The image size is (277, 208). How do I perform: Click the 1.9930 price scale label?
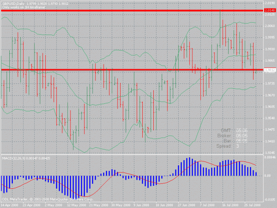(270, 49)
